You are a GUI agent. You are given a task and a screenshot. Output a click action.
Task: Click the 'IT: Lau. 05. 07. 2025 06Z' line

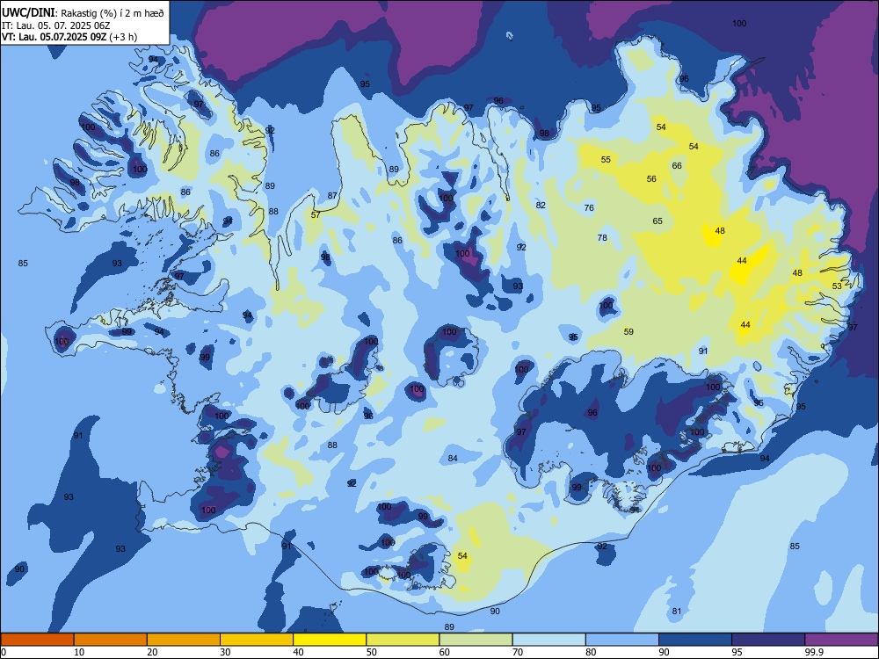pyautogui.click(x=58, y=25)
